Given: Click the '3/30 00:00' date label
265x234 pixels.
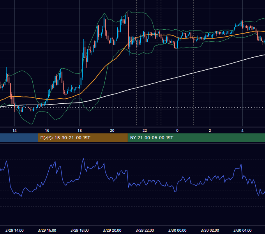Looking at the screenshot, I should [x=177, y=230].
